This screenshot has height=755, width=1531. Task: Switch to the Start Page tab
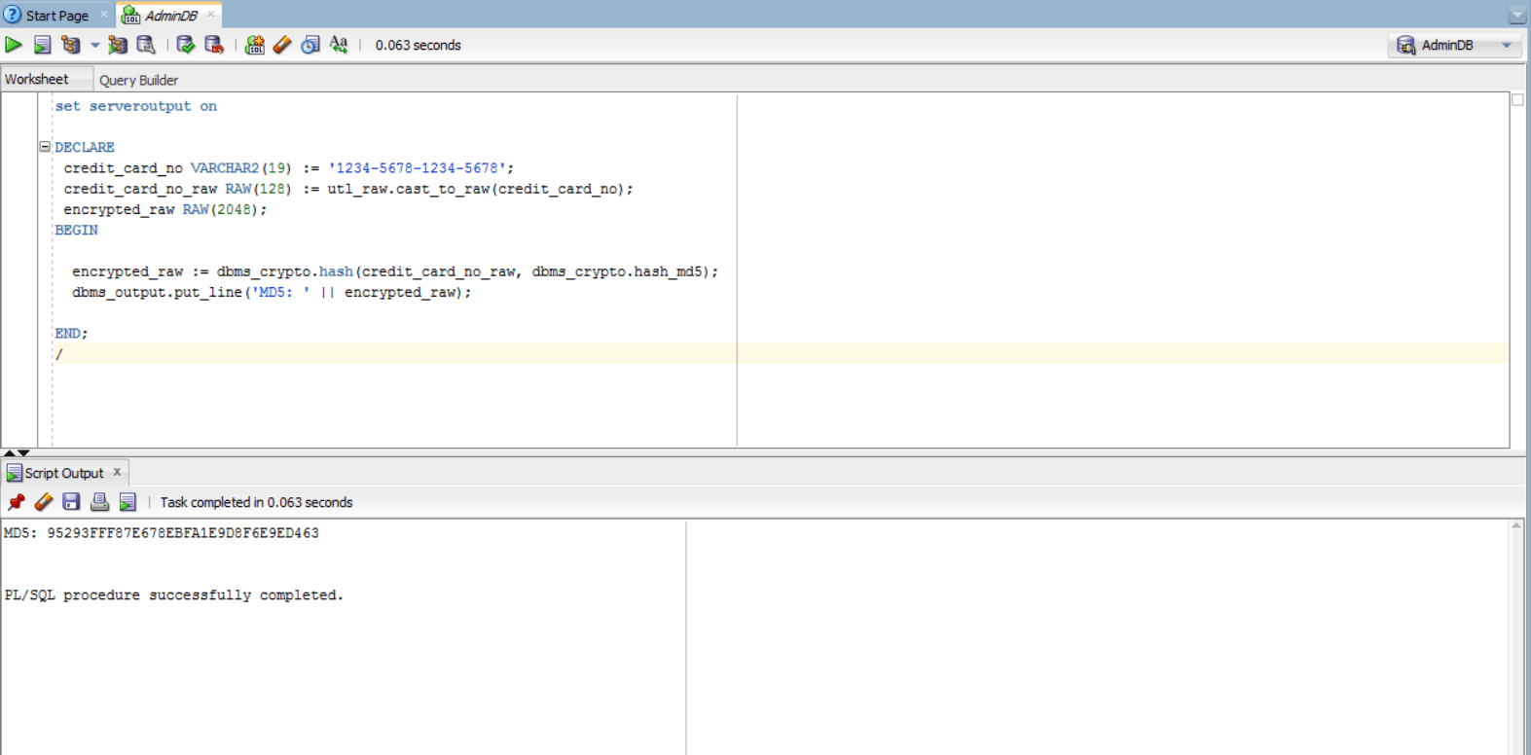coord(56,16)
